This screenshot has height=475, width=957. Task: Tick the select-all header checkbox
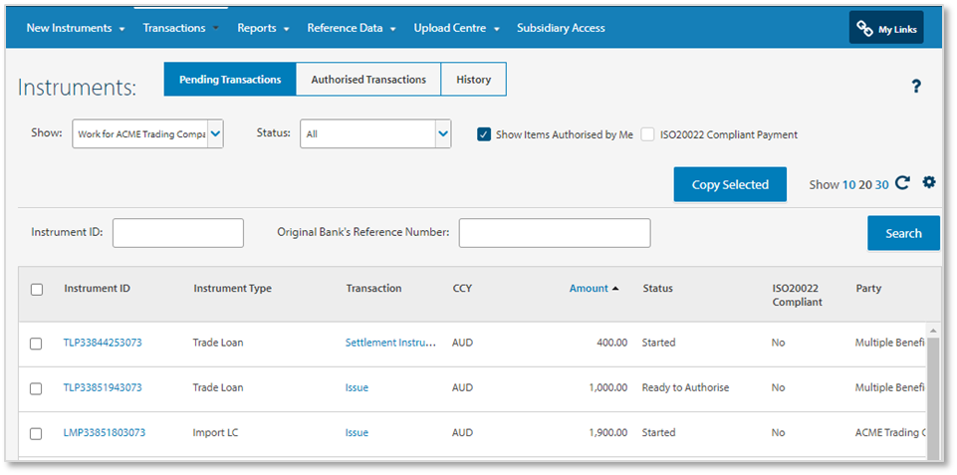37,290
